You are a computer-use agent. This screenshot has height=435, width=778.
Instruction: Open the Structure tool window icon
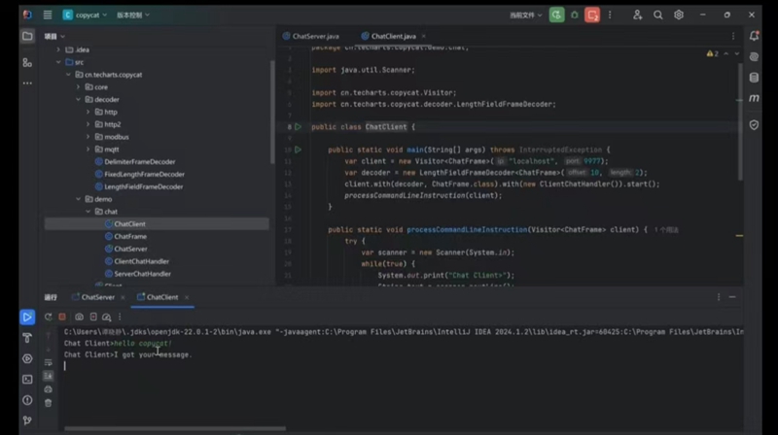point(27,62)
